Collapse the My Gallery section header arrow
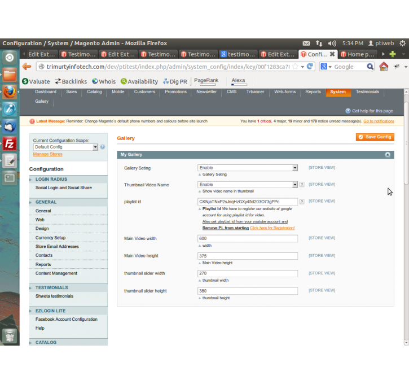The height and width of the screenshot is (384, 409). coord(388,155)
